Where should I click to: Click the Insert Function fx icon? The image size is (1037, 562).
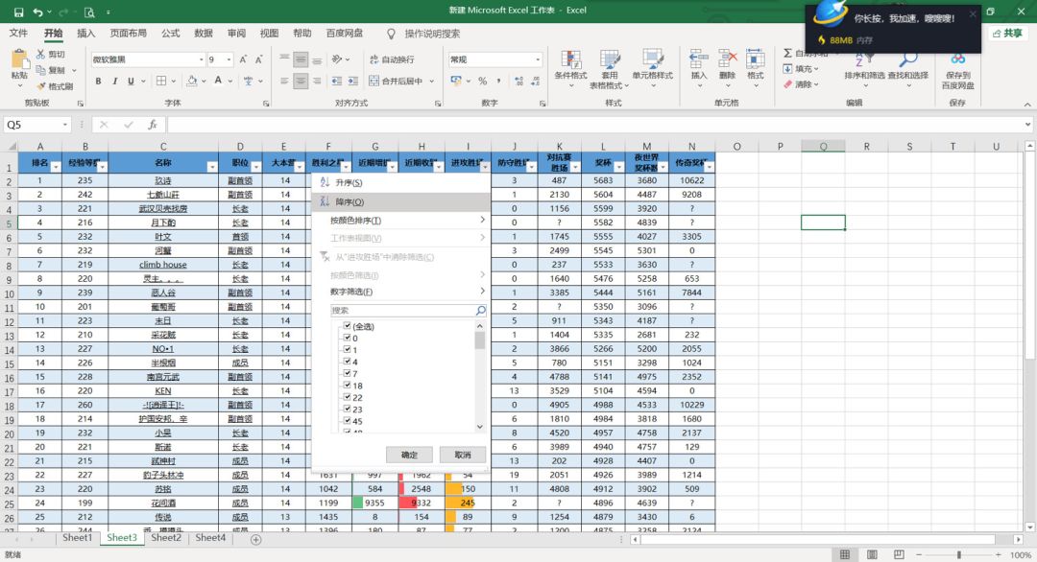tap(152, 125)
